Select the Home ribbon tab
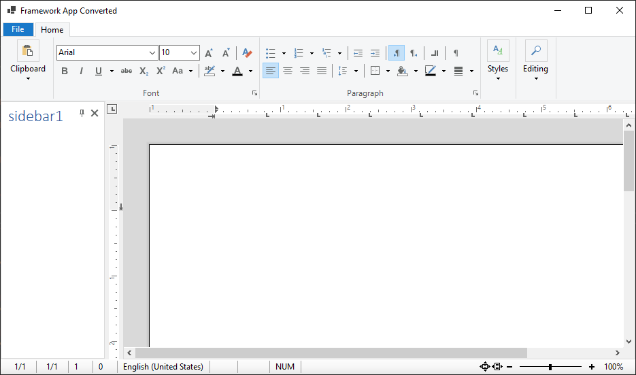636x375 pixels. click(52, 30)
